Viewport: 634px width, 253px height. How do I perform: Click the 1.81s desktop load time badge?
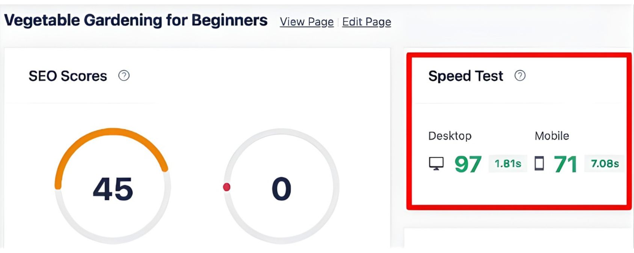[x=508, y=163]
